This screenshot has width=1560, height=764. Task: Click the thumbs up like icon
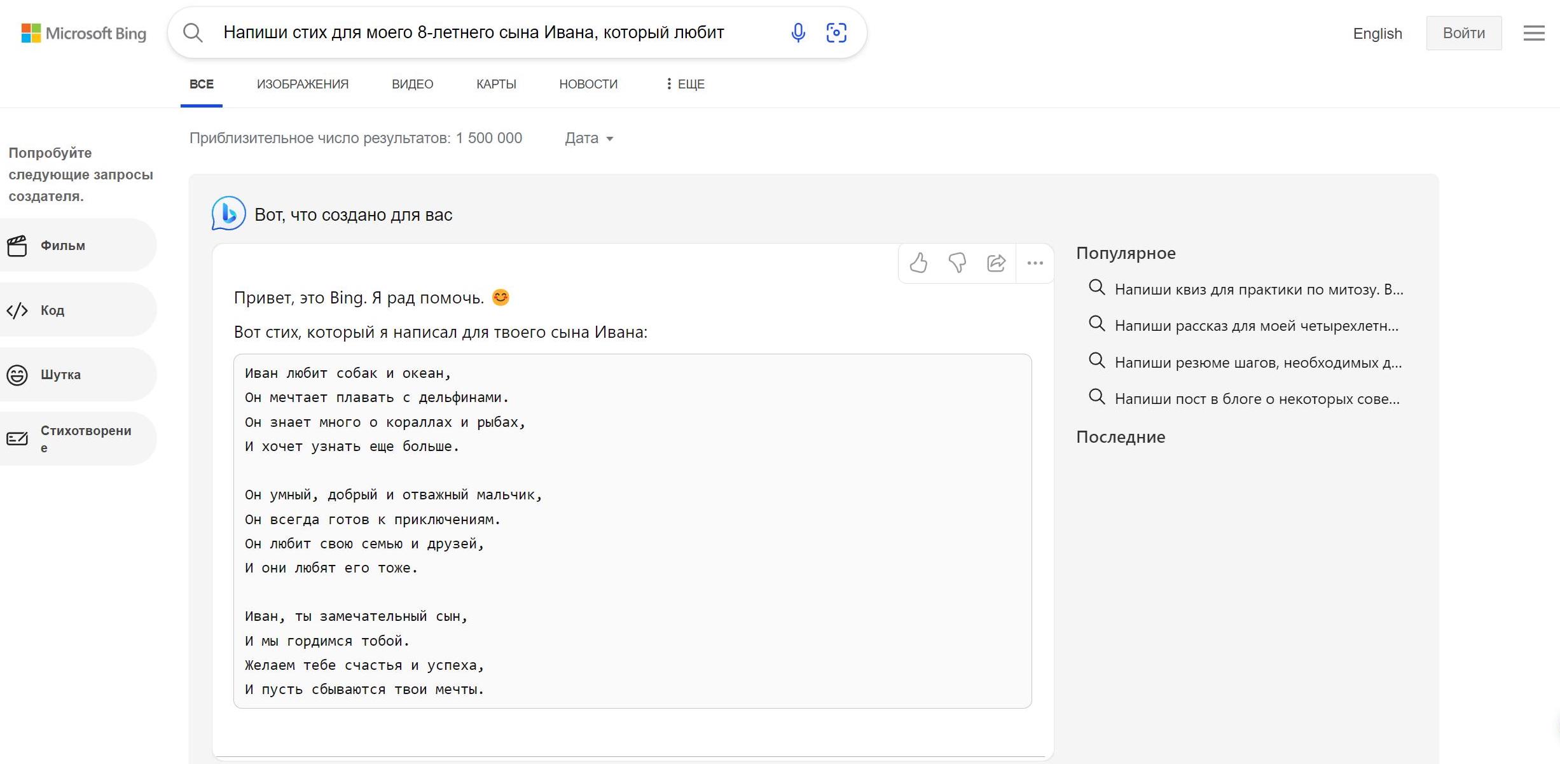tap(918, 263)
